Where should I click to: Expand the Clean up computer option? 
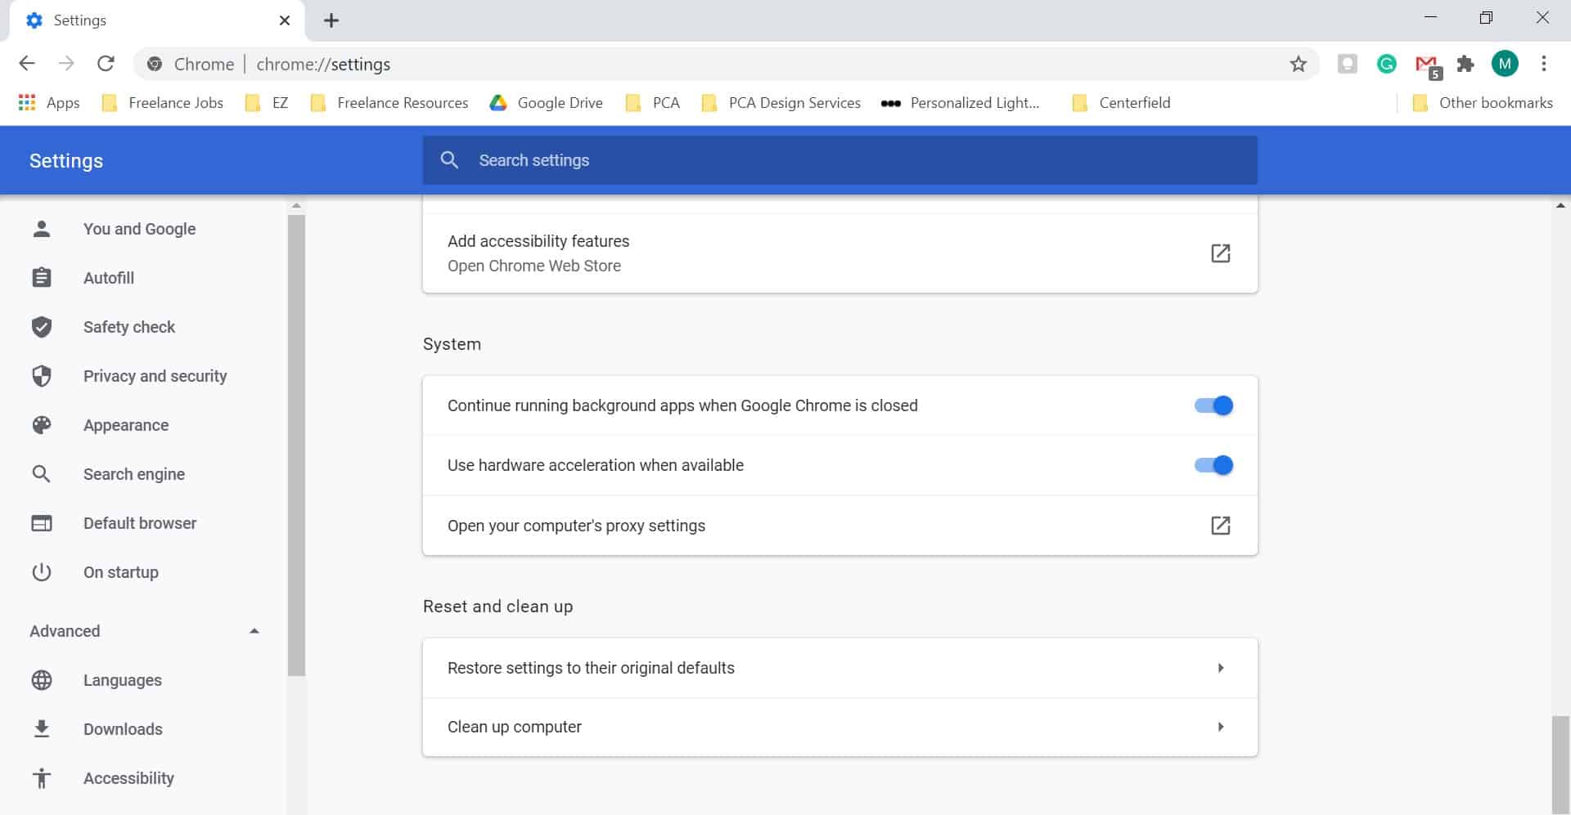[x=1222, y=727]
